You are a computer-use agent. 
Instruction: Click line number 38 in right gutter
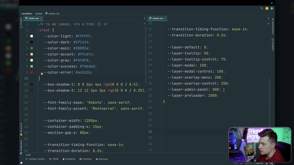tap(150, 132)
